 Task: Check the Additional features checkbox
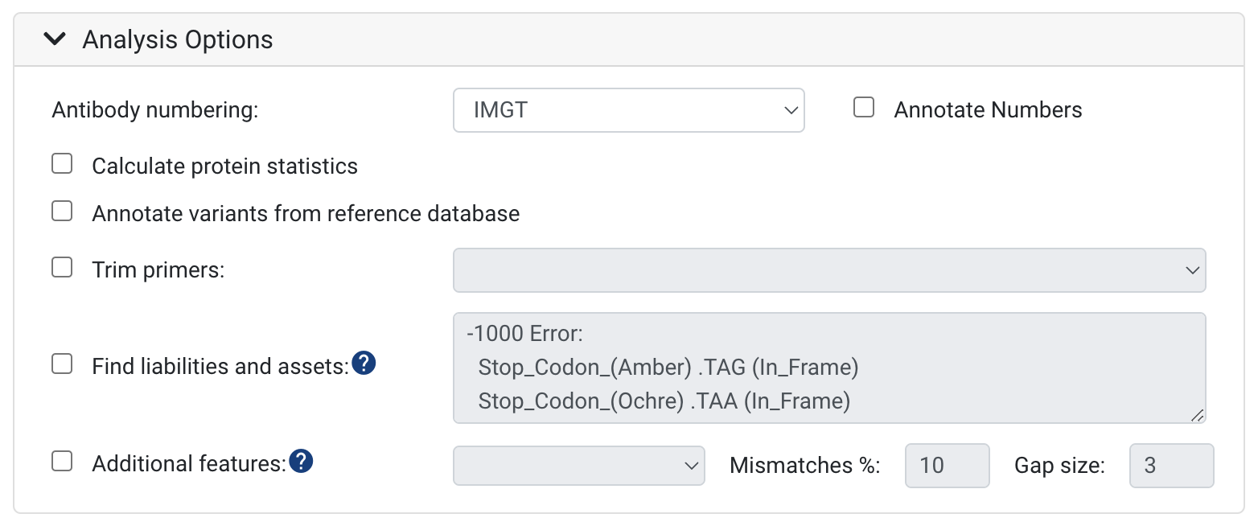pos(62,462)
